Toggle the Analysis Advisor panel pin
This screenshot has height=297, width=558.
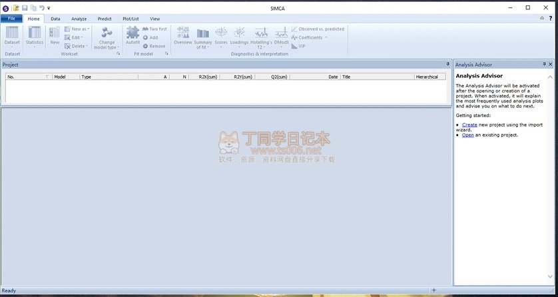tap(544, 65)
